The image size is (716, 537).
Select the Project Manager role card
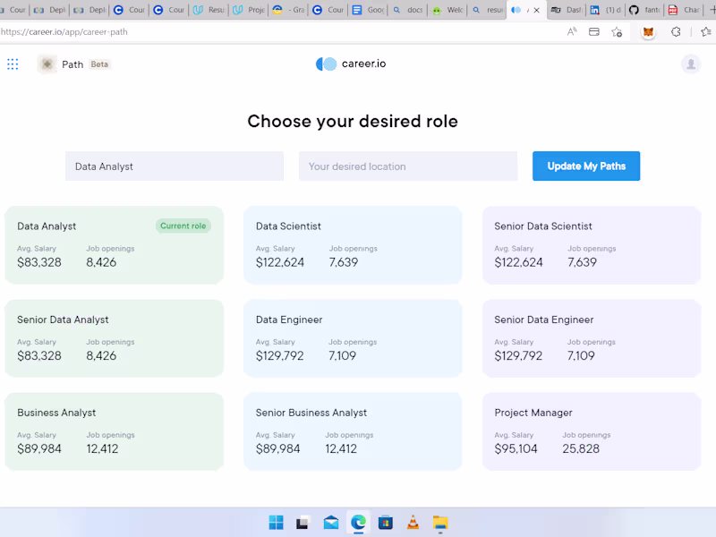coord(592,431)
